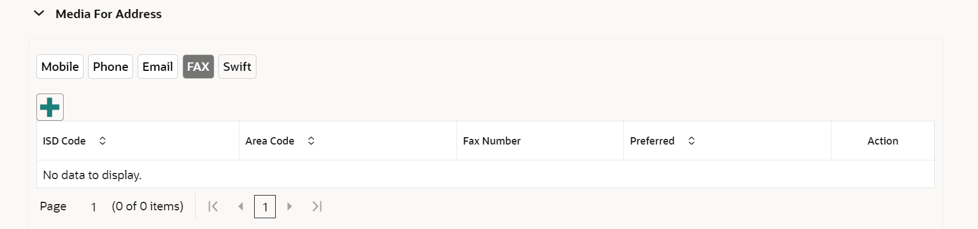Open the Swift tab

237,67
